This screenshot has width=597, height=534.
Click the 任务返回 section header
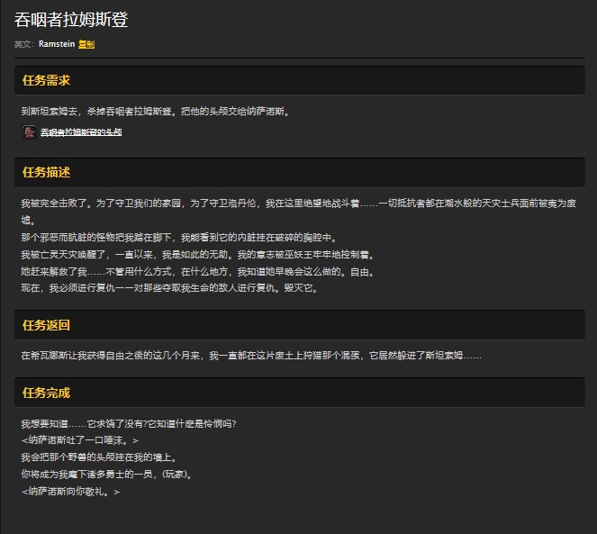(x=300, y=325)
